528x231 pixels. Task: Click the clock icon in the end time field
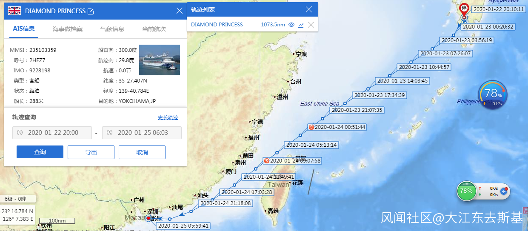pyautogui.click(x=109, y=133)
